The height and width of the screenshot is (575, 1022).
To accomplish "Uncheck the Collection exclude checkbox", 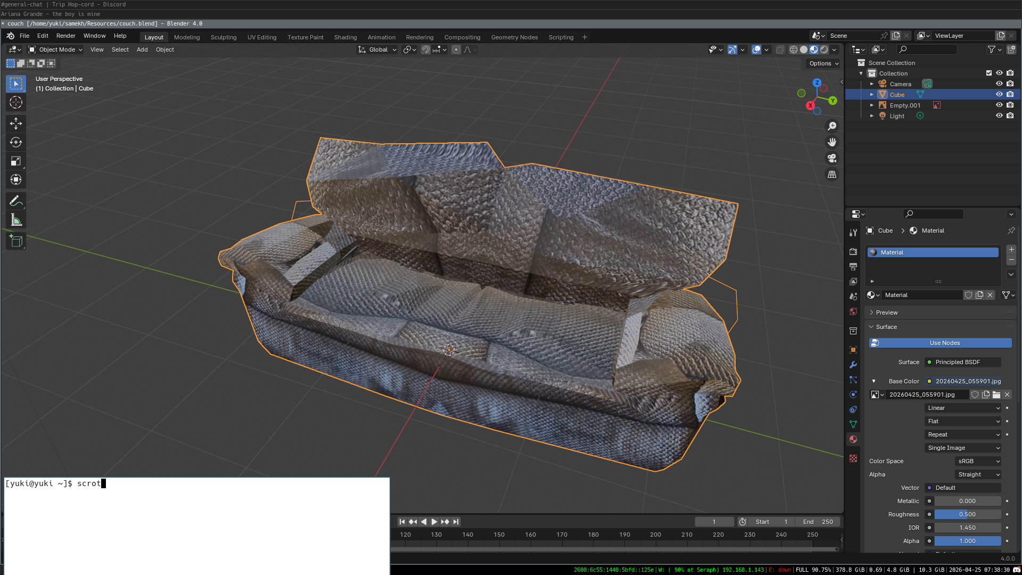I will (x=988, y=73).
